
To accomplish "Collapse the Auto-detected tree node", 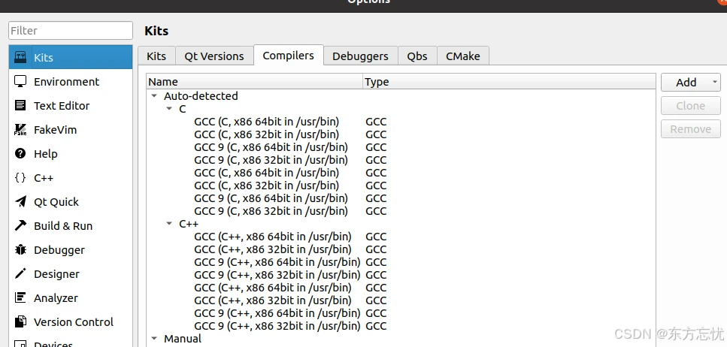I will [x=154, y=96].
